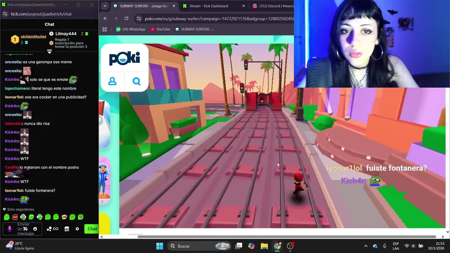Screen dimensions: 450x253
Task: Click the green Chat send button
Action: 92,229
